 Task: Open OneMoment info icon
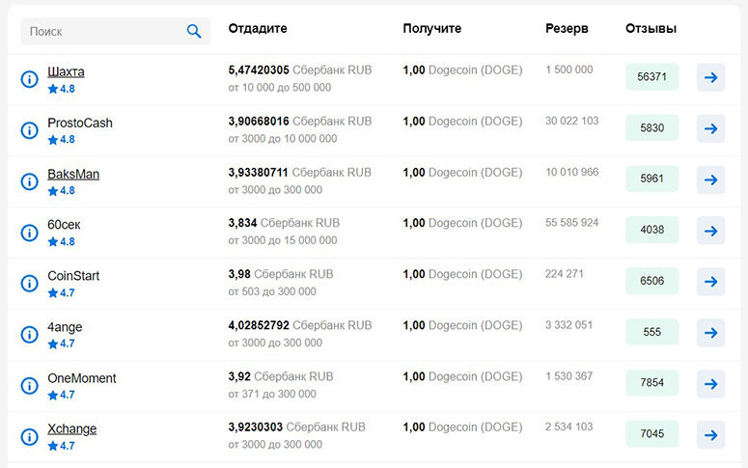30,385
